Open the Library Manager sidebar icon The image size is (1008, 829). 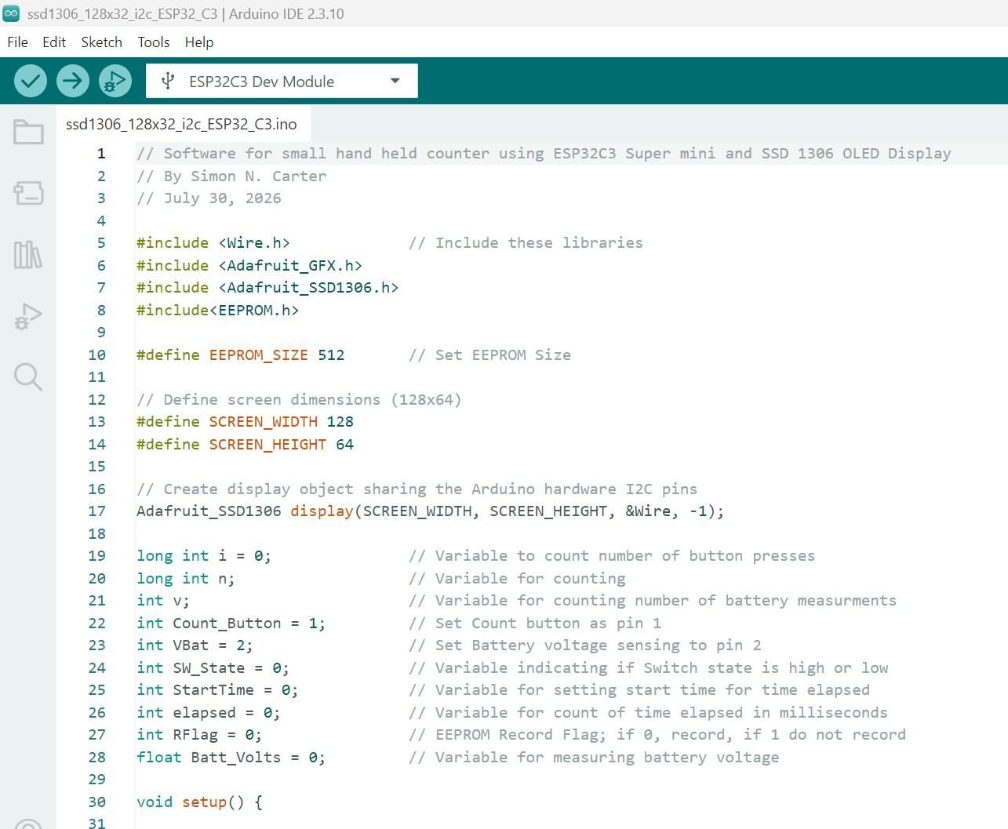[28, 254]
